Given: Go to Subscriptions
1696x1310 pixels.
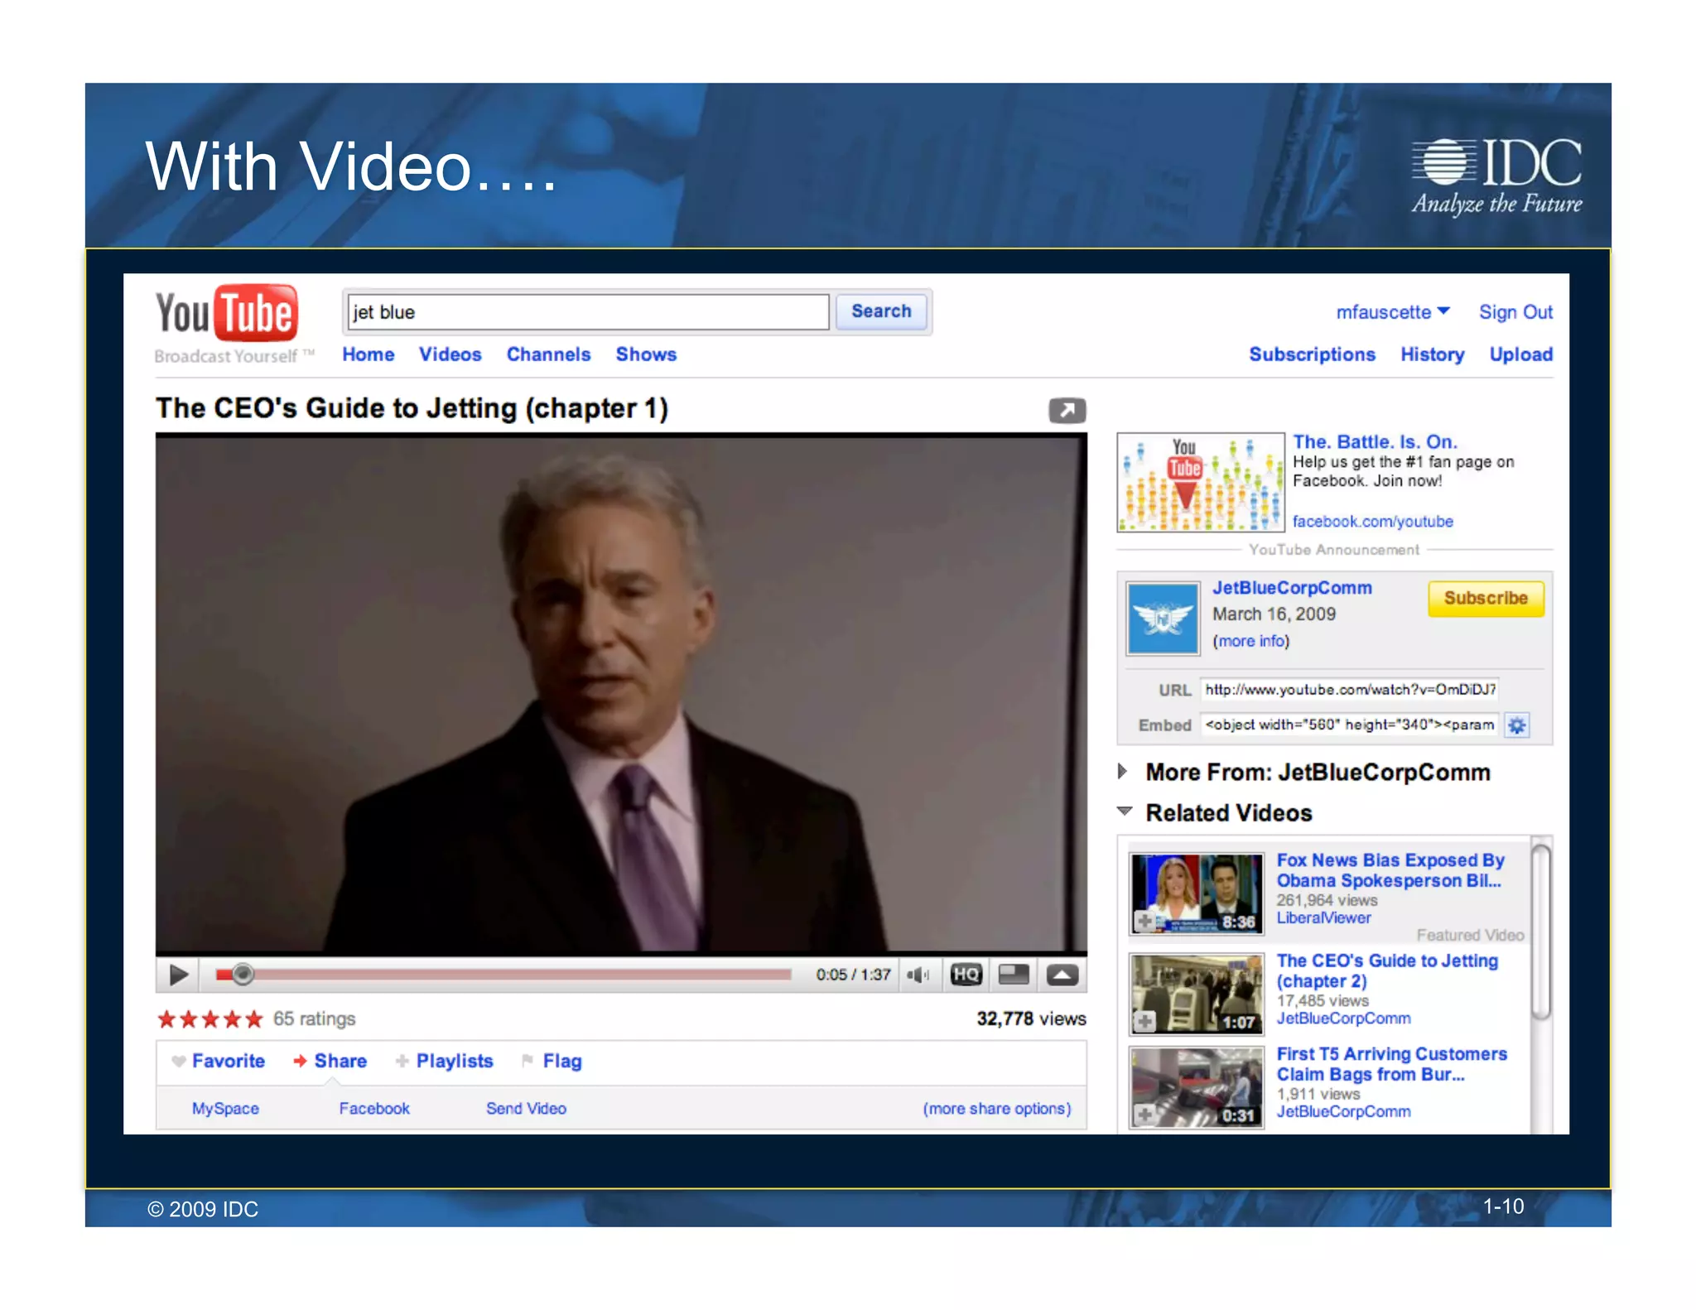Looking at the screenshot, I should click(x=1312, y=354).
